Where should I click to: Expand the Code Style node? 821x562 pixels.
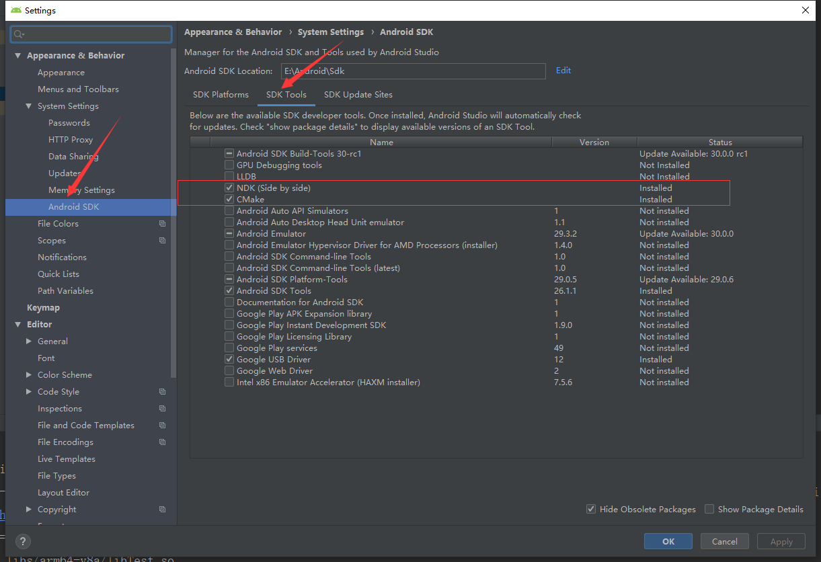tap(29, 392)
